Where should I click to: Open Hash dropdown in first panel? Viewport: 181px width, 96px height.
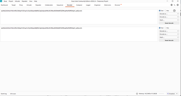click(x=169, y=20)
